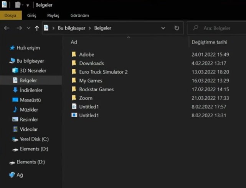Open Resimler in the navigation pane

point(29,120)
